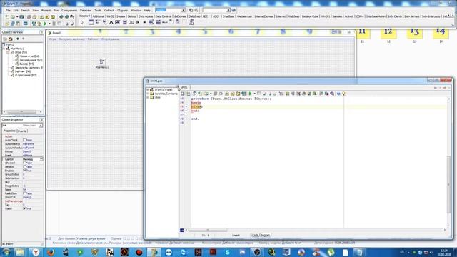457x257 pixels.
Task: Close the Object TreeView panel
Action: 41,32
